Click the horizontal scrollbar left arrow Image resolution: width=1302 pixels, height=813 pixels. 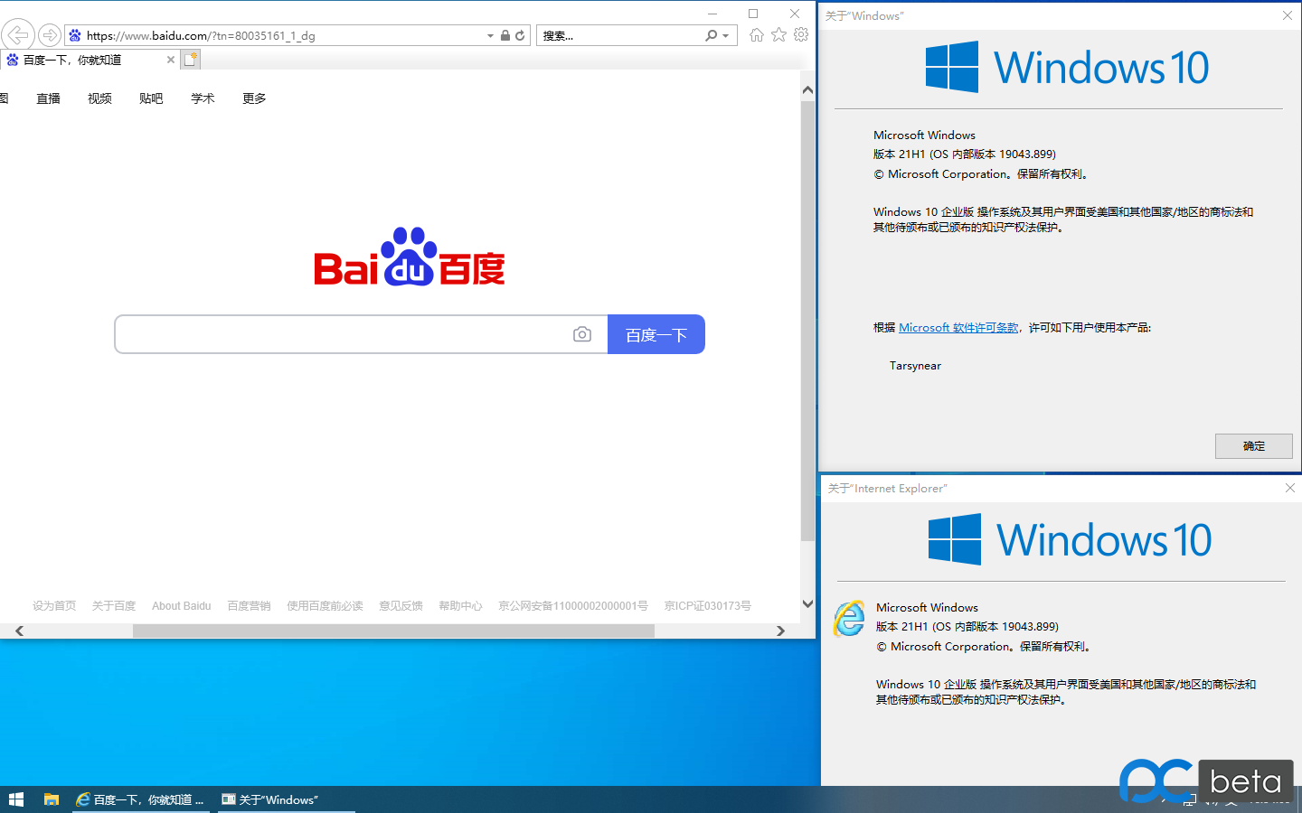coord(19,631)
